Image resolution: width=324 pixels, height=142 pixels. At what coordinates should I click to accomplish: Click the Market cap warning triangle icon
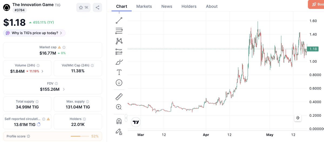59,47
